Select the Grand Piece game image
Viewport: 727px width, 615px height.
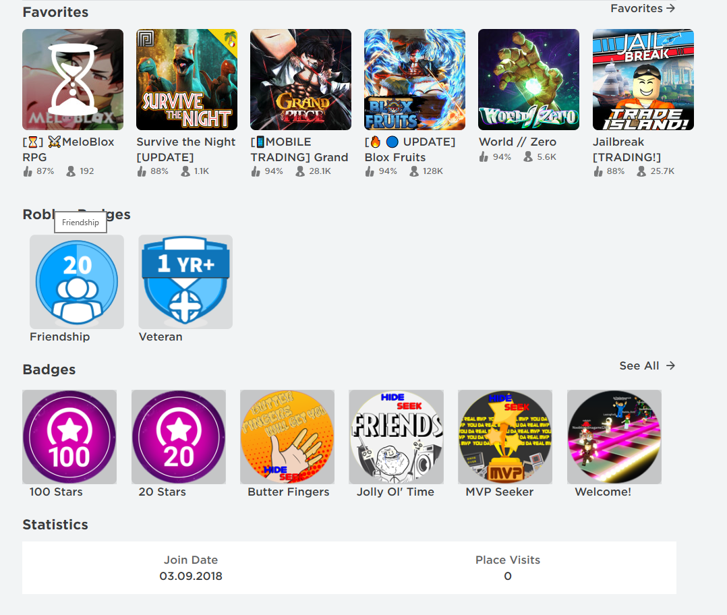point(301,80)
